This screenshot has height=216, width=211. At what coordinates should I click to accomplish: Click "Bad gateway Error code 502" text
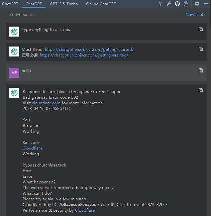tap(51, 97)
